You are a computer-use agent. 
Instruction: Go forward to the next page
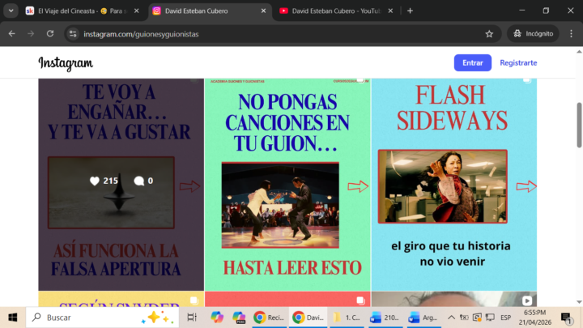pos(31,34)
